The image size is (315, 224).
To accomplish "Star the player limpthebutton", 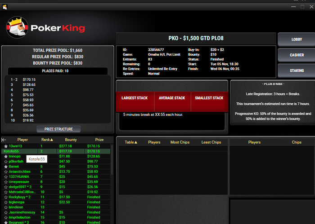I will (6, 218).
